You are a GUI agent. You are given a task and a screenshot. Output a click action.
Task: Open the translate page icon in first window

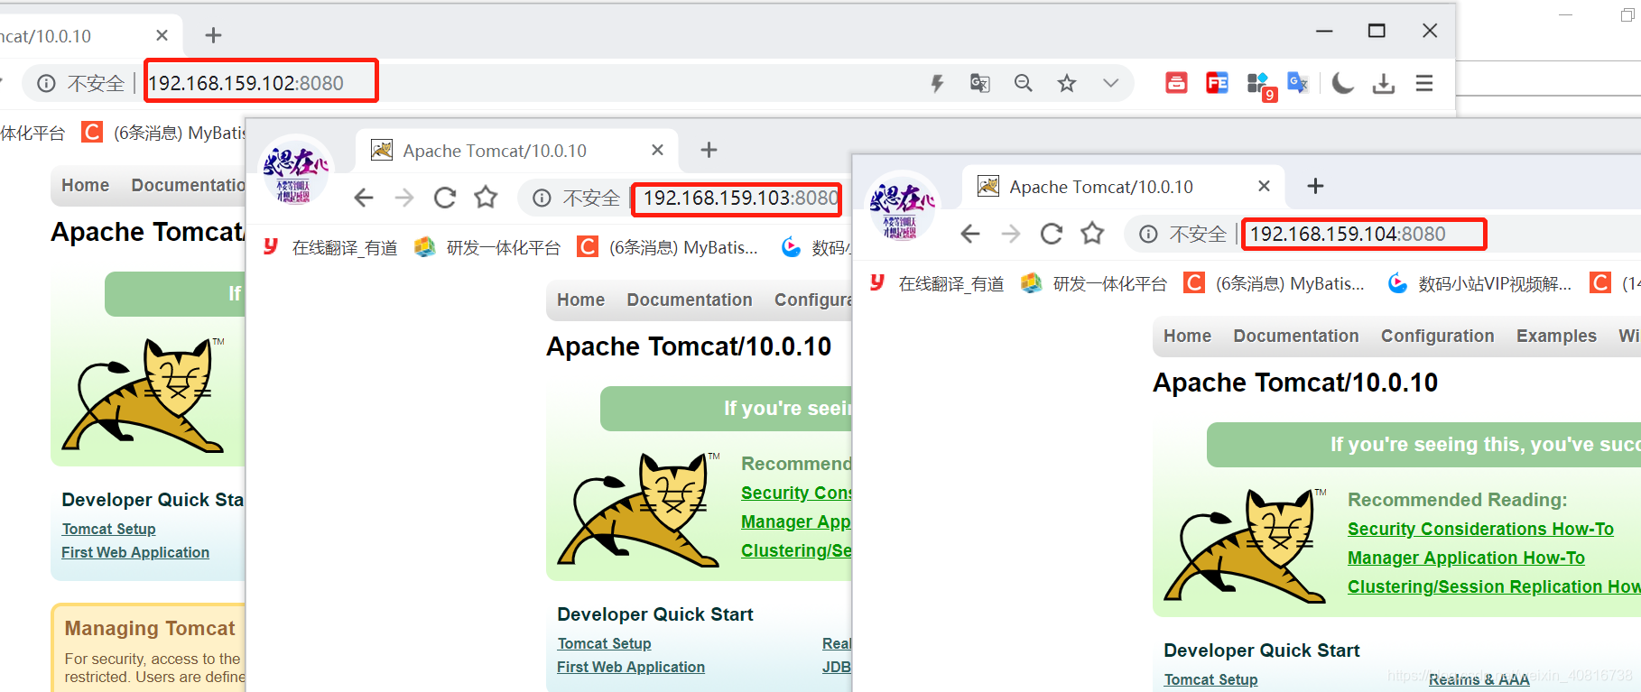[x=979, y=84]
